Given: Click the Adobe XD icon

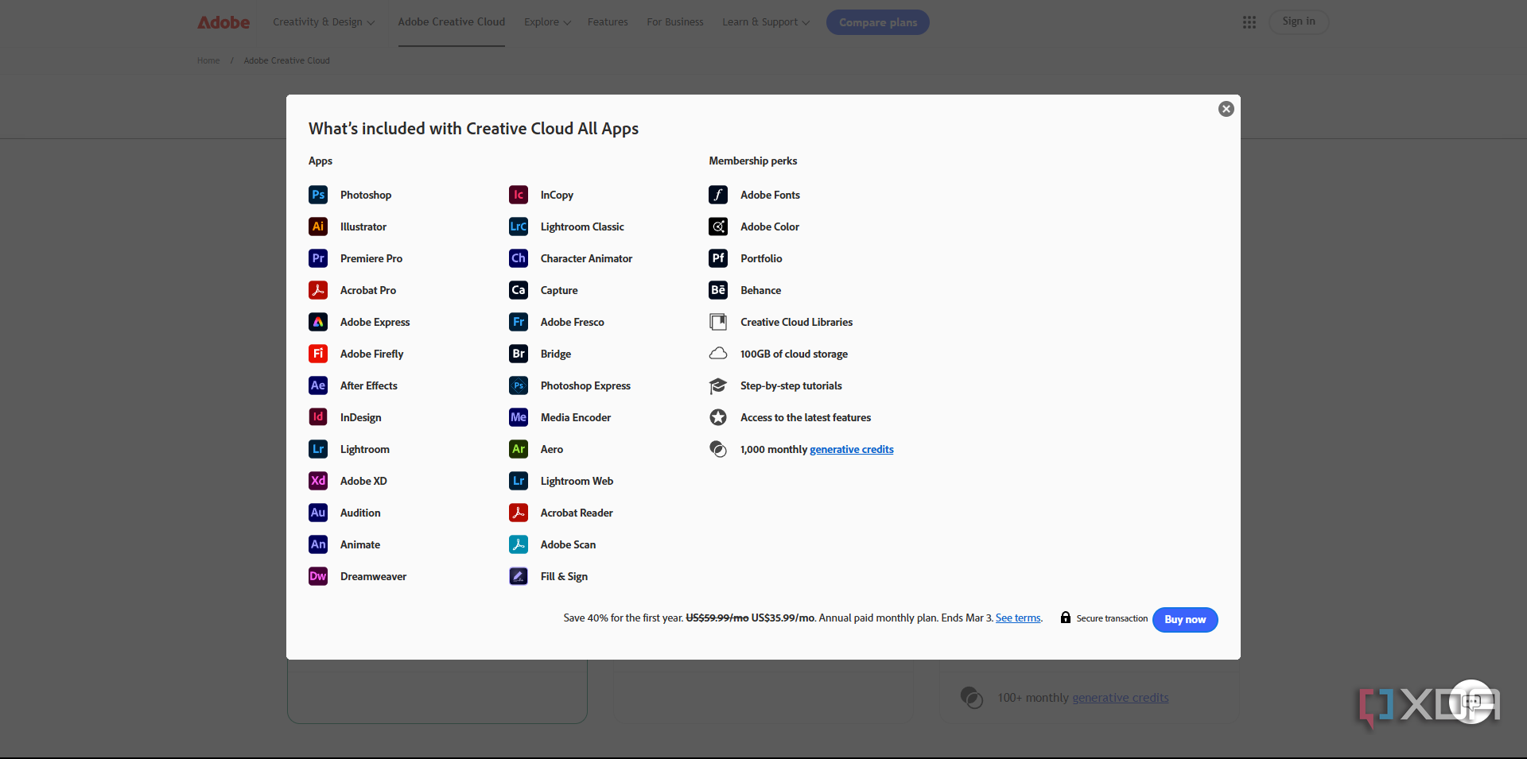Looking at the screenshot, I should 318,481.
